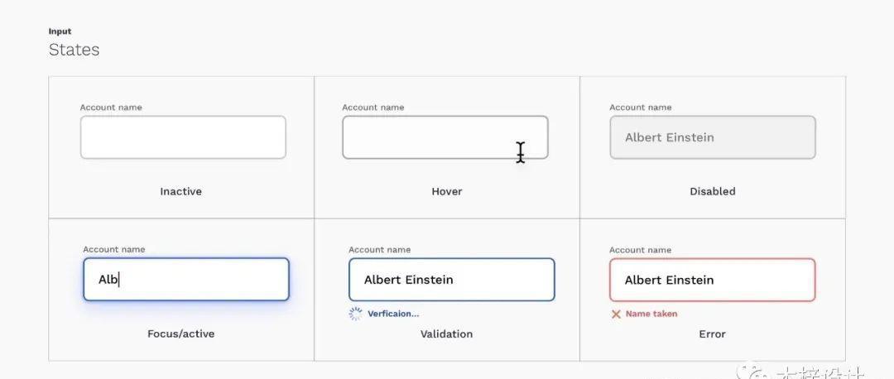Click the Focus/active caption label
The width and height of the screenshot is (894, 379).
coord(180,334)
